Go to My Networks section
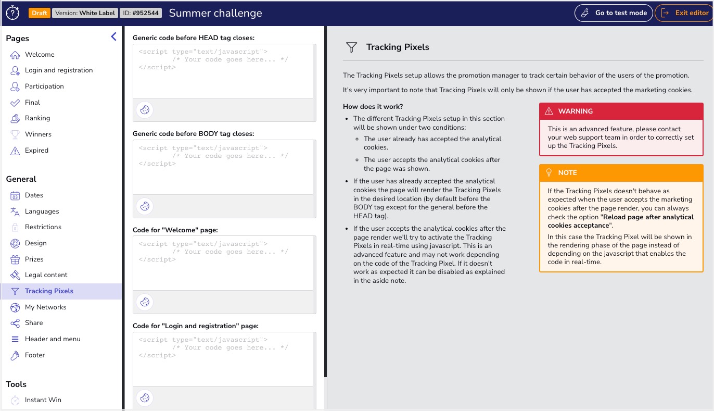The height and width of the screenshot is (411, 714). coord(45,307)
